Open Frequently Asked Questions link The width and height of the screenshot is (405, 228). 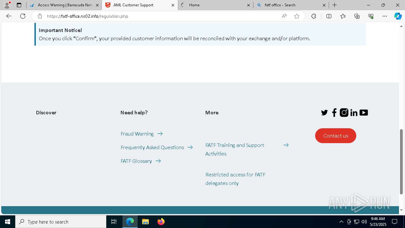coord(152,148)
